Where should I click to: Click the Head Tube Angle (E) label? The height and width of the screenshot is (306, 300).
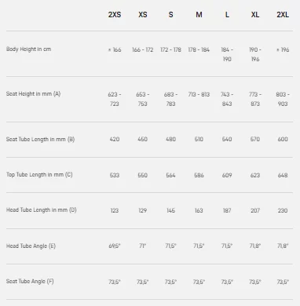pos(31,246)
